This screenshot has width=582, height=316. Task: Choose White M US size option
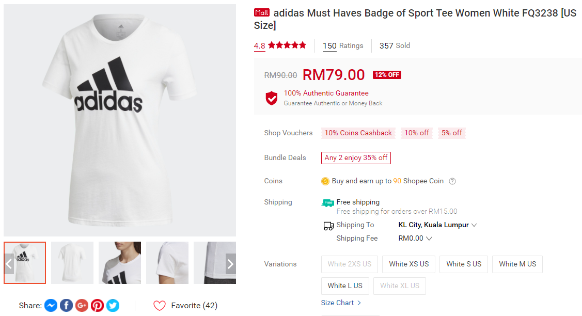[x=517, y=264]
